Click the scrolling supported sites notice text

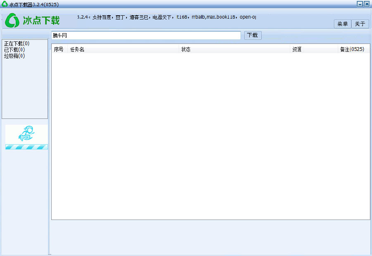pos(167,17)
